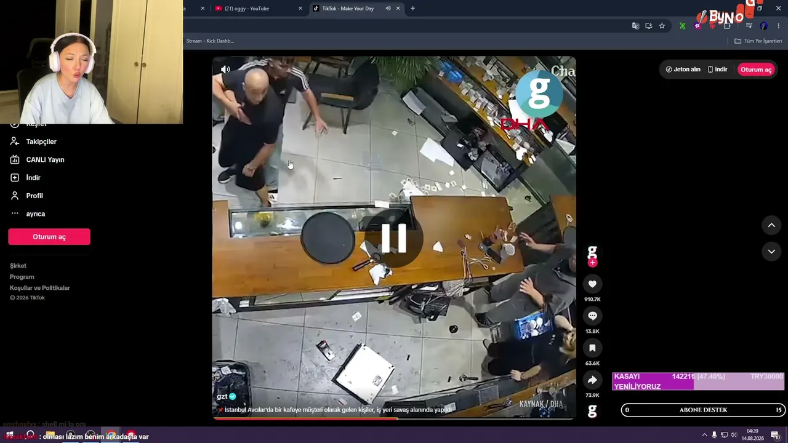The height and width of the screenshot is (443, 788).
Task: Open Tüm Yer İşaretleri bookmarks folder
Action: click(x=758, y=41)
